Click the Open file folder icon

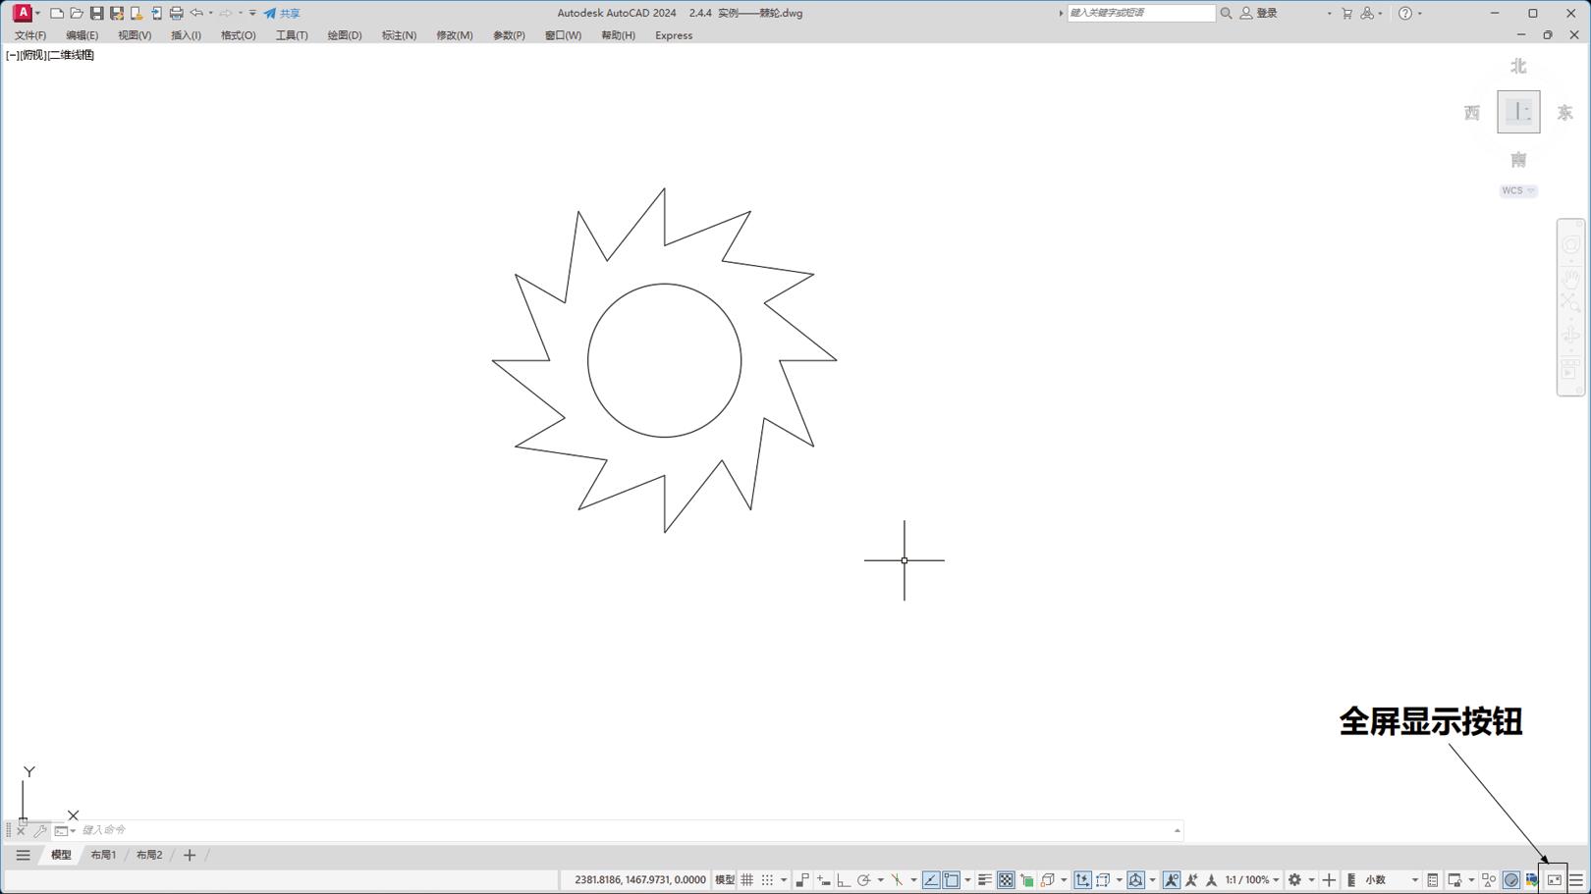tap(77, 14)
